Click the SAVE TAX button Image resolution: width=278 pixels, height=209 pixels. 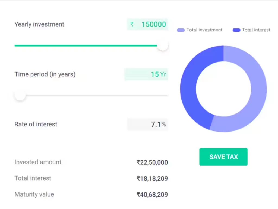223,157
